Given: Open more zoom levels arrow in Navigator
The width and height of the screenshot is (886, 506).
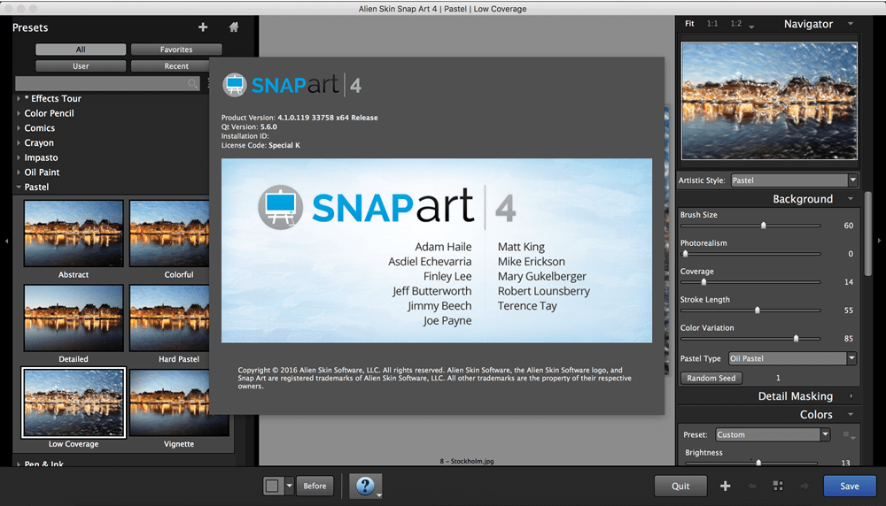Looking at the screenshot, I should pos(751,27).
